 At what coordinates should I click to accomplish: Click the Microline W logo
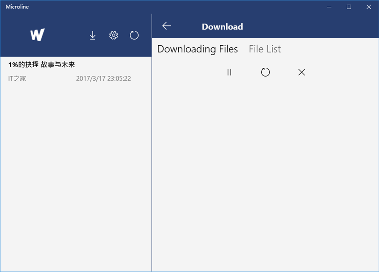(37, 35)
